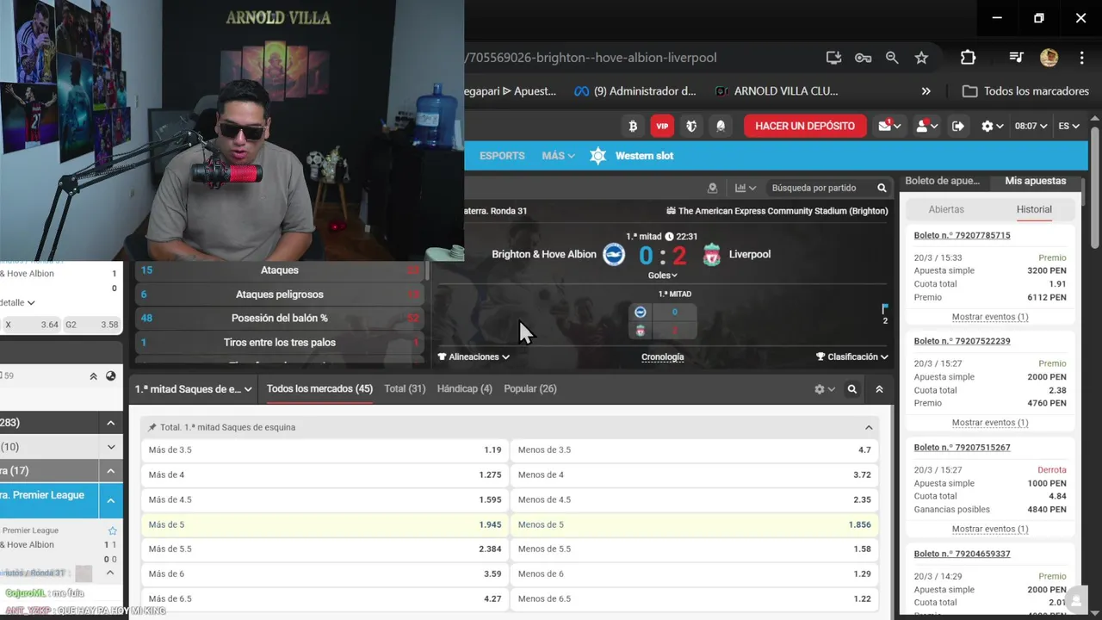Image resolution: width=1102 pixels, height=620 pixels.
Task: Open the statistics chart dropdown
Action: 746,188
